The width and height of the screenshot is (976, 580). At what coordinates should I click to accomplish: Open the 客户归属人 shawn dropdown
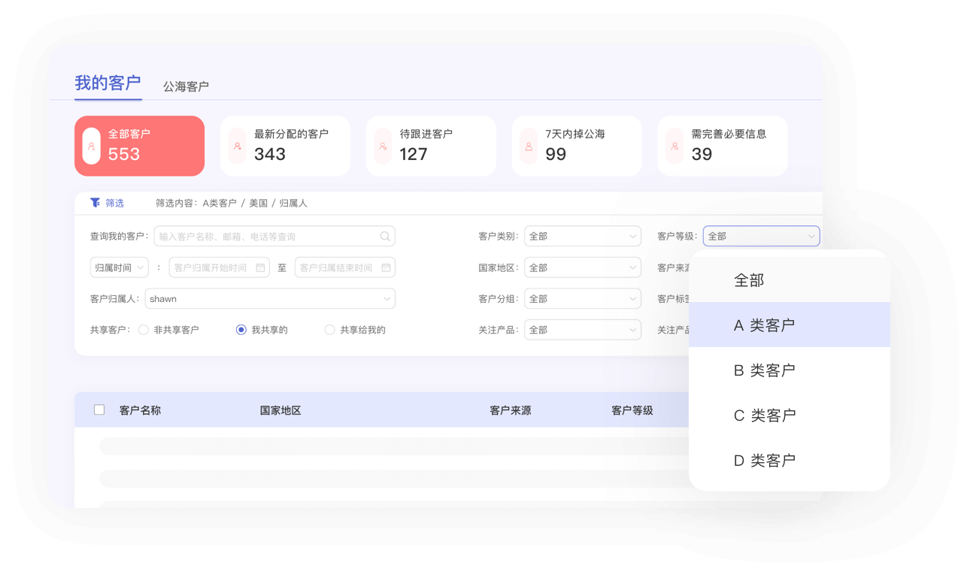[270, 299]
